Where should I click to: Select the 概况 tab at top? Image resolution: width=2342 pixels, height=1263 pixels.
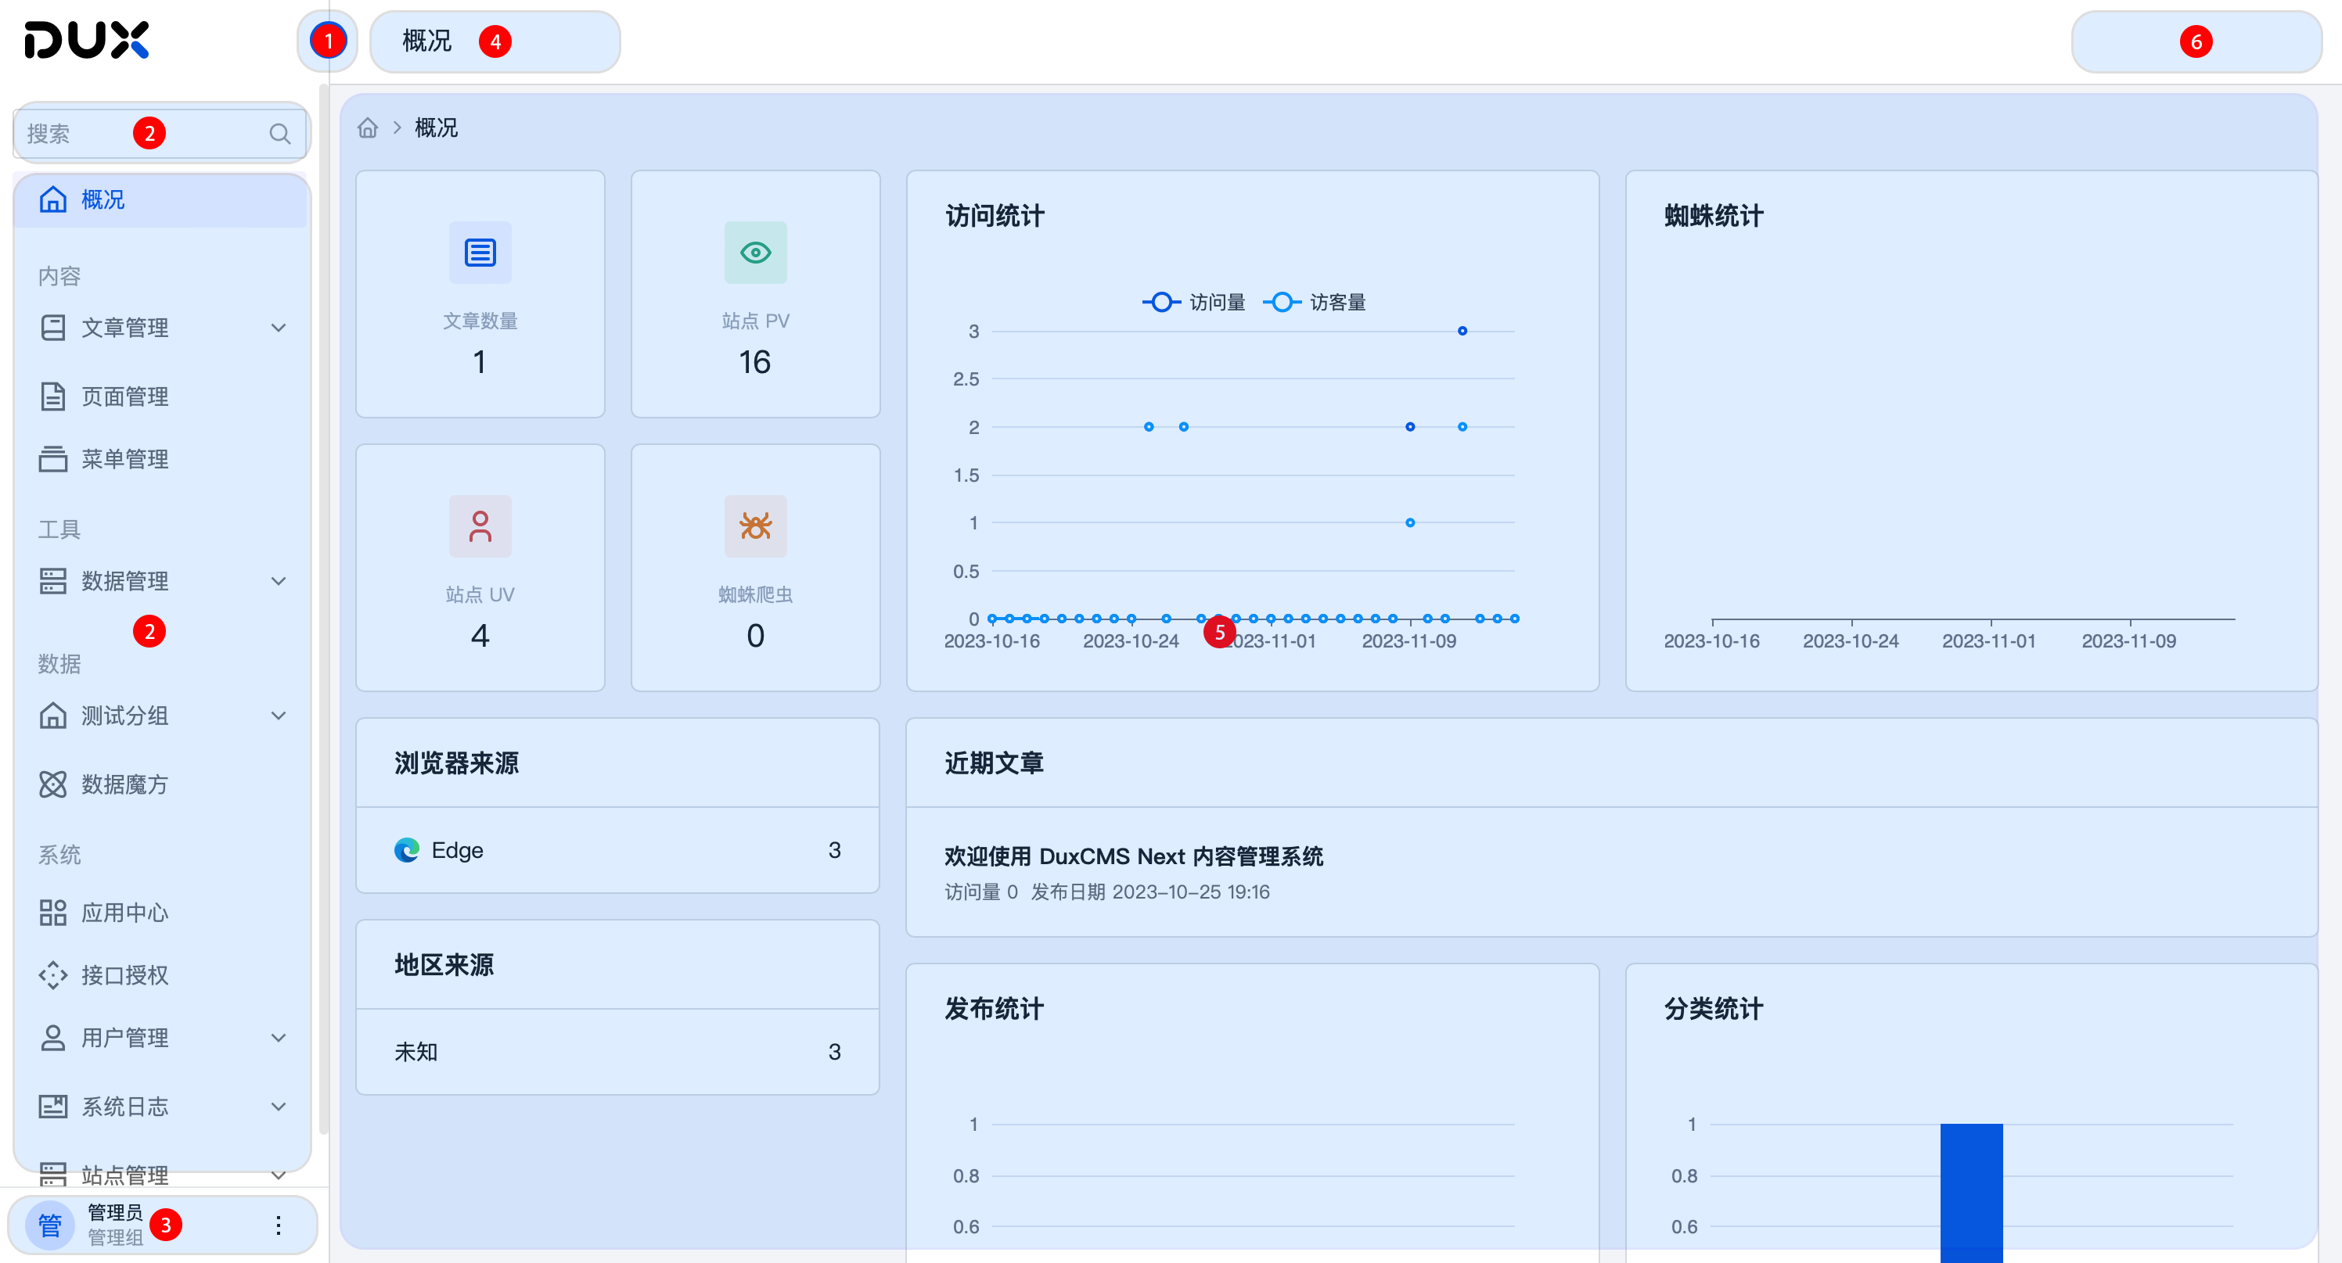point(427,41)
